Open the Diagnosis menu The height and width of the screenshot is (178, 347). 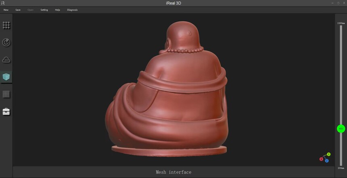click(x=72, y=10)
